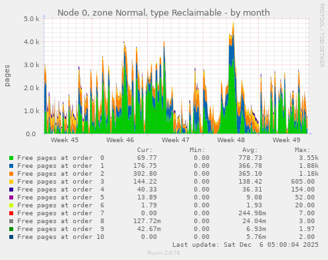This screenshot has width=328, height=260.
Task: Click the current value 42.67m
Action: pyautogui.click(x=149, y=229)
